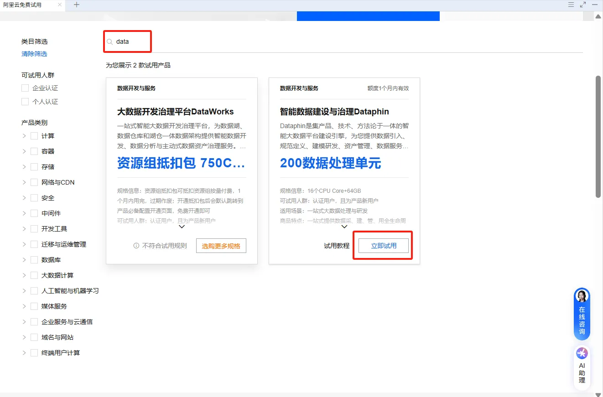Viewport: 603px width, 397px height.
Task: Click the scrollbar up arrow
Action: coord(598,16)
